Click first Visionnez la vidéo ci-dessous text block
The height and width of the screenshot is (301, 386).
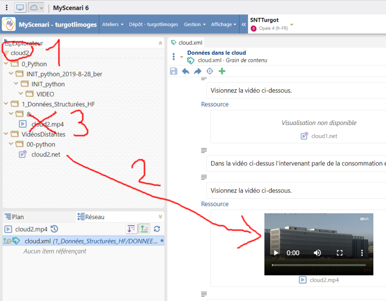coord(296,91)
